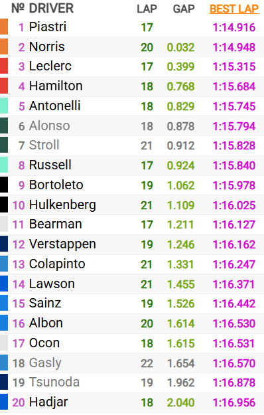Click Stroll's lap count 21

pos(147,145)
